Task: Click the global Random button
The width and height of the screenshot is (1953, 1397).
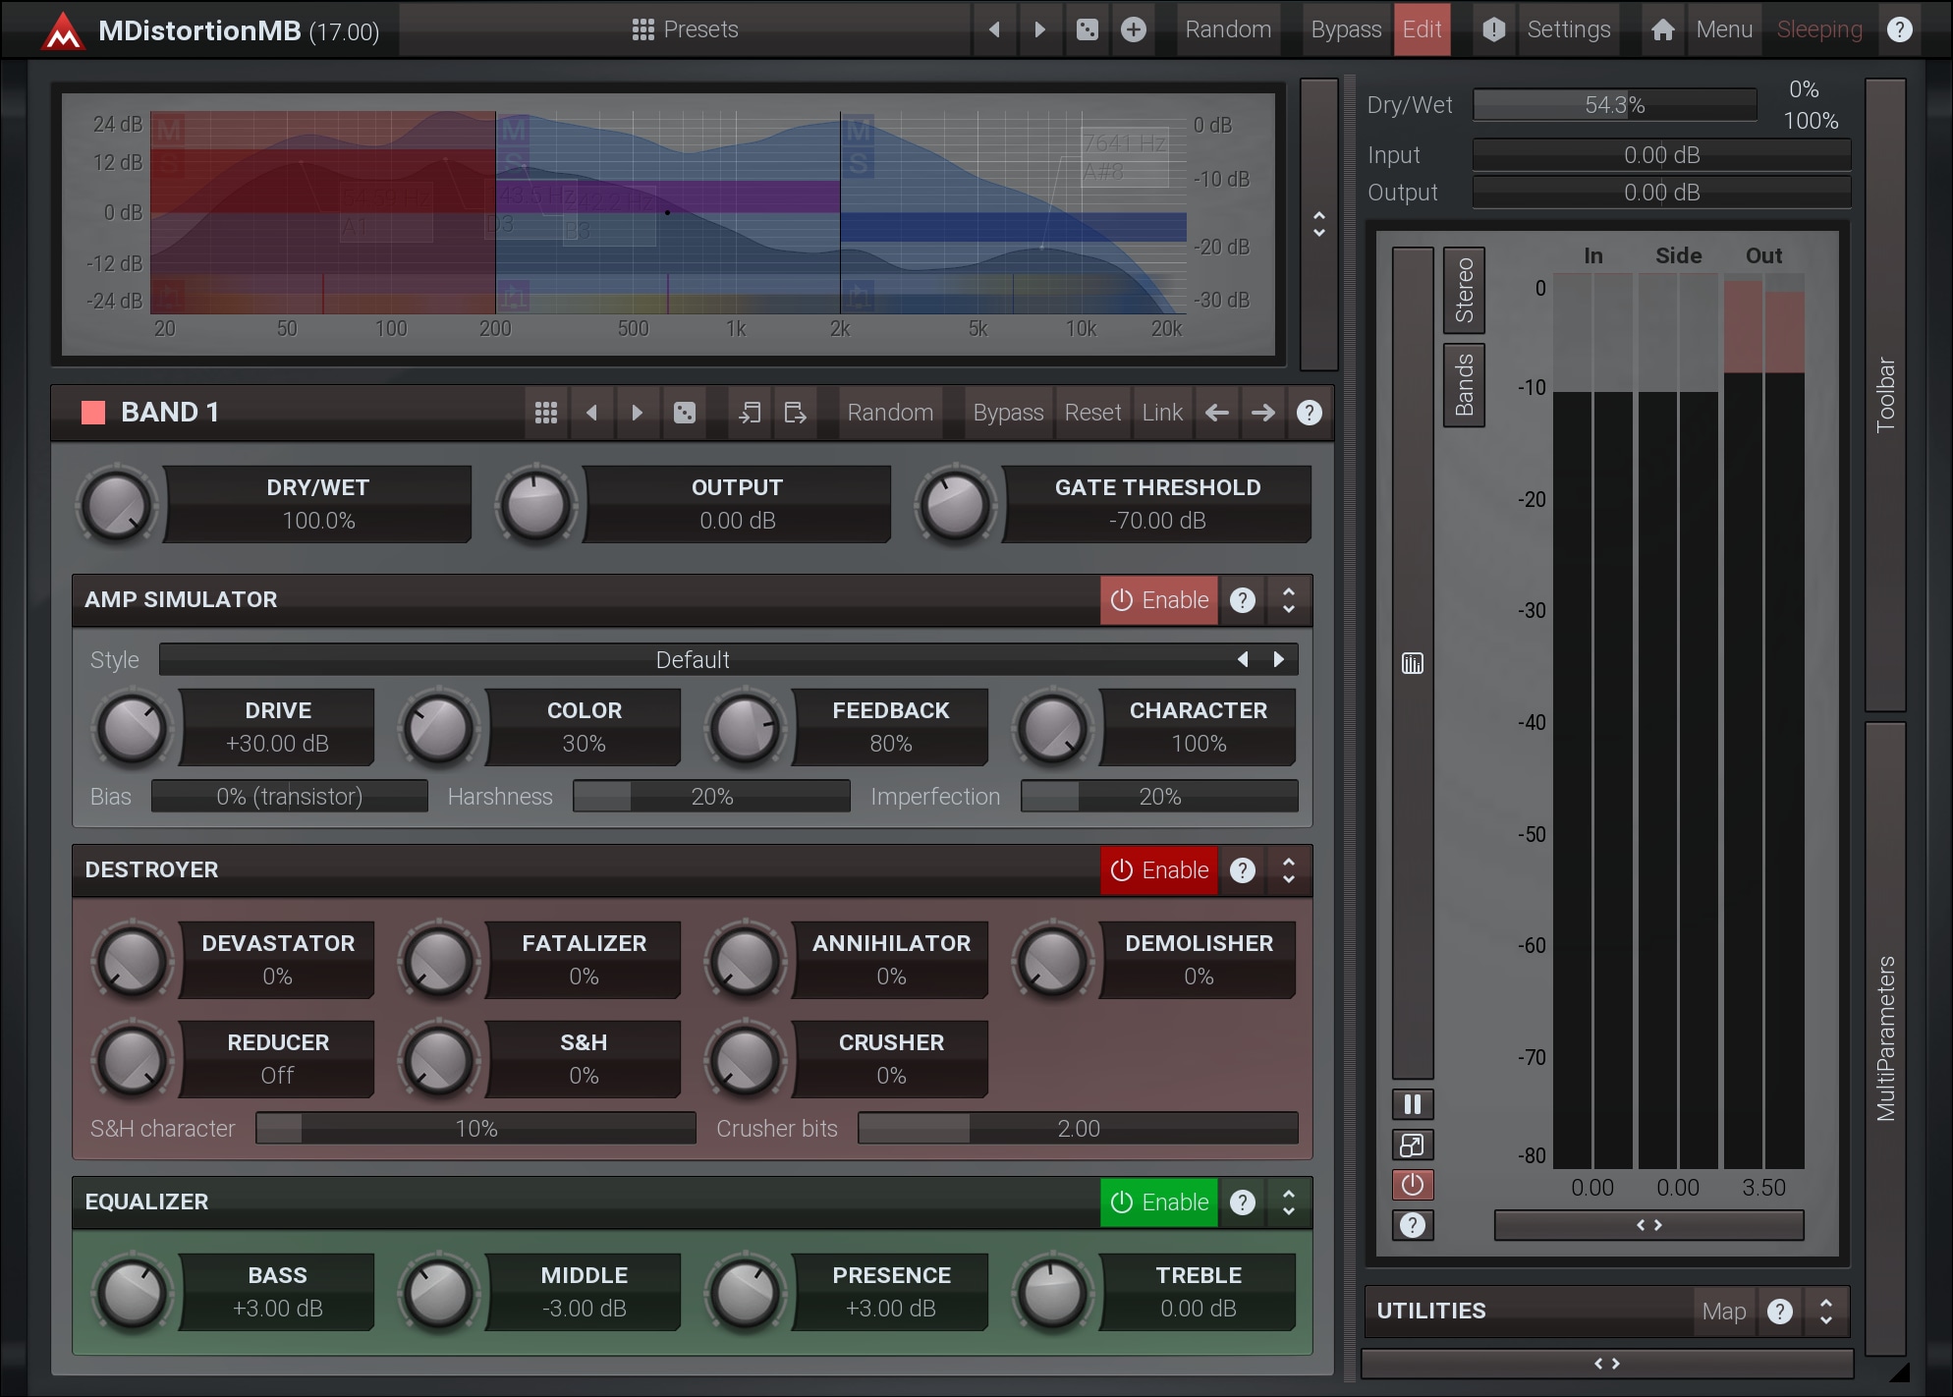Action: 1227,29
